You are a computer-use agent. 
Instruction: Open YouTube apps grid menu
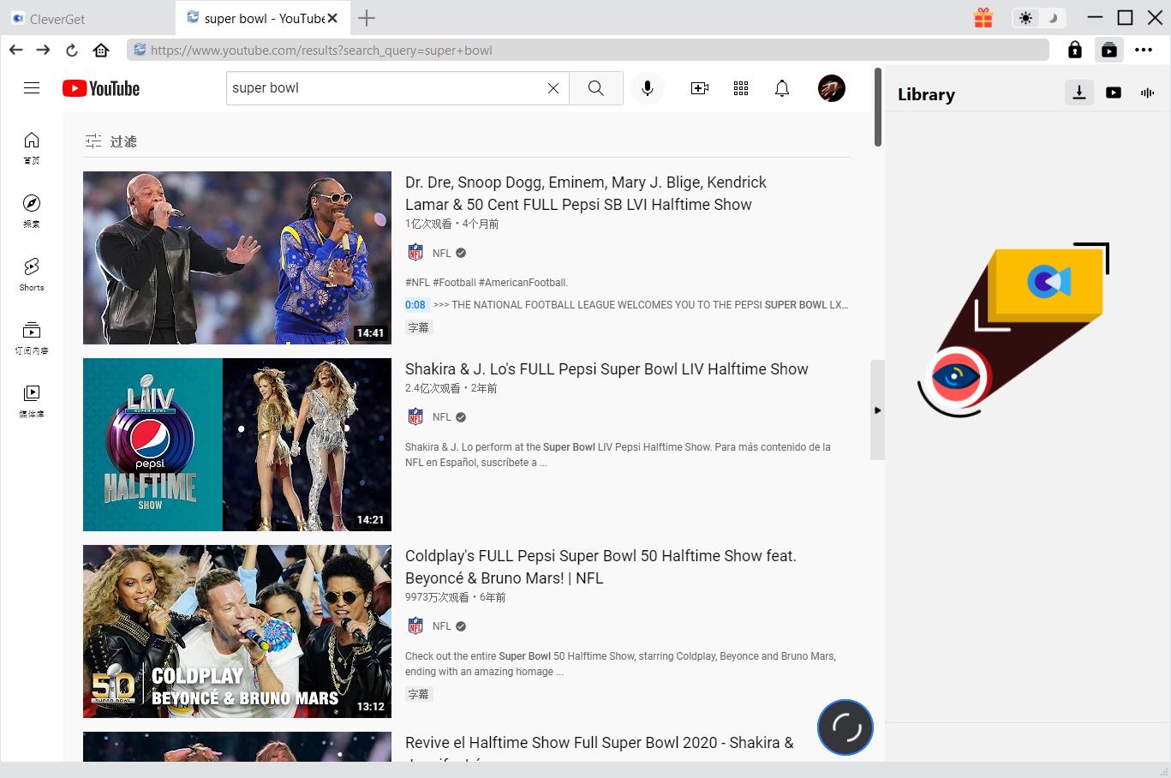point(741,88)
